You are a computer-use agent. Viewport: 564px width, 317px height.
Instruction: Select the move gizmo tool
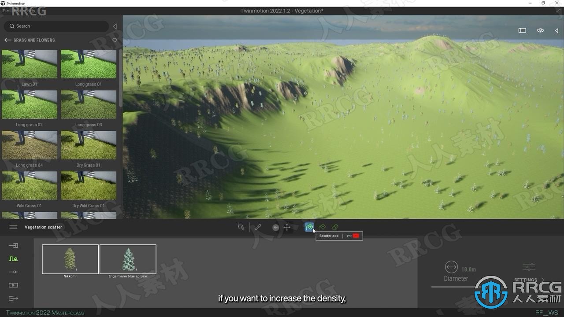point(287,227)
